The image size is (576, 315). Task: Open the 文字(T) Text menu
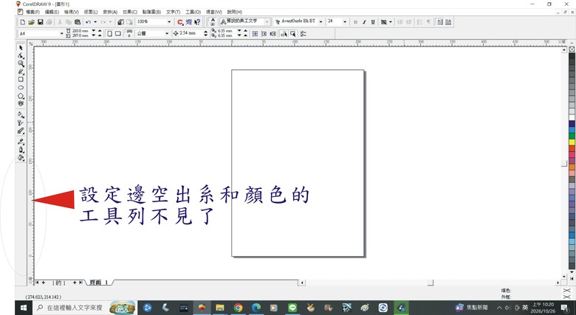point(173,12)
